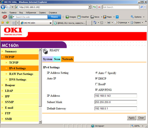148x128 pixels.
Task: Switch to the Scan tab
Action: click(57, 59)
